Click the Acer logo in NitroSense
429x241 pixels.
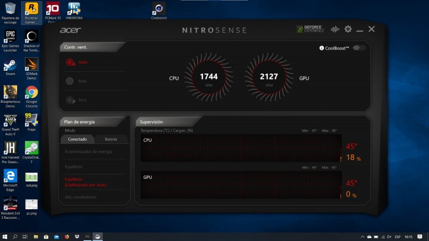[70, 30]
